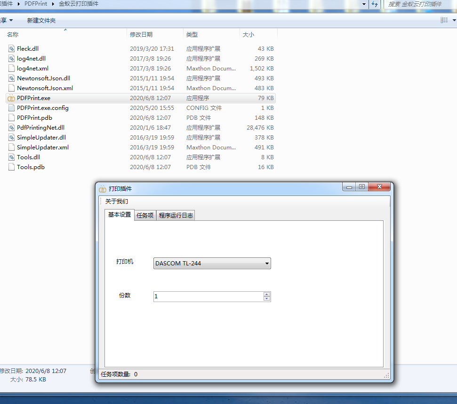Viewport: 457px width, 404px height.
Task: Click the Tools.pdb file icon
Action: tap(12, 167)
